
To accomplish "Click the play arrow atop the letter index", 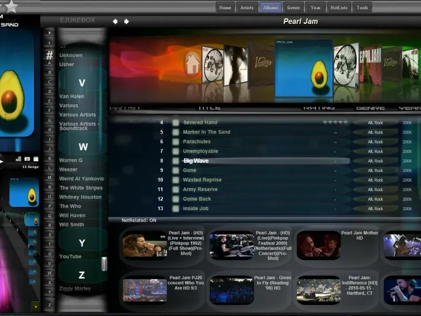I will 49,33.
